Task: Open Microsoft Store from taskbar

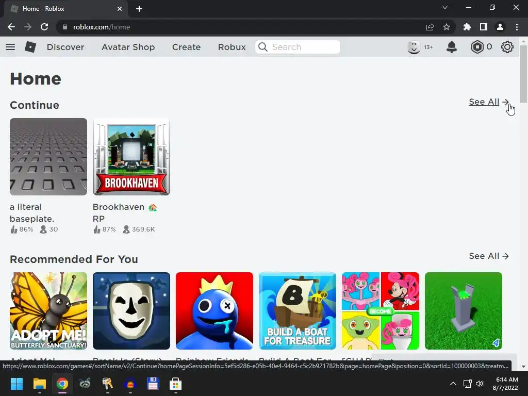Action: (x=175, y=384)
